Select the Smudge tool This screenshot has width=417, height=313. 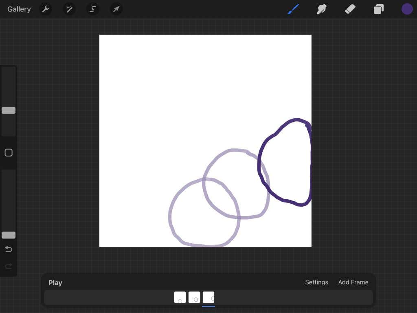click(x=322, y=9)
